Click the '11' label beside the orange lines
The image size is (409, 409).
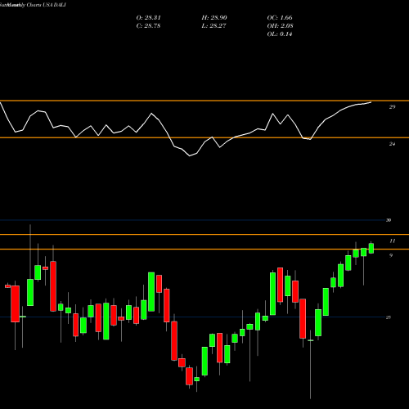click(x=392, y=240)
